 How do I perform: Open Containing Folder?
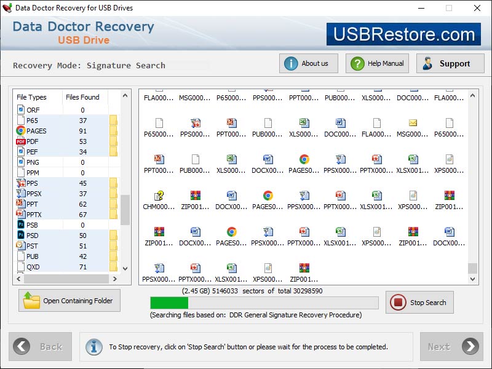(x=69, y=301)
